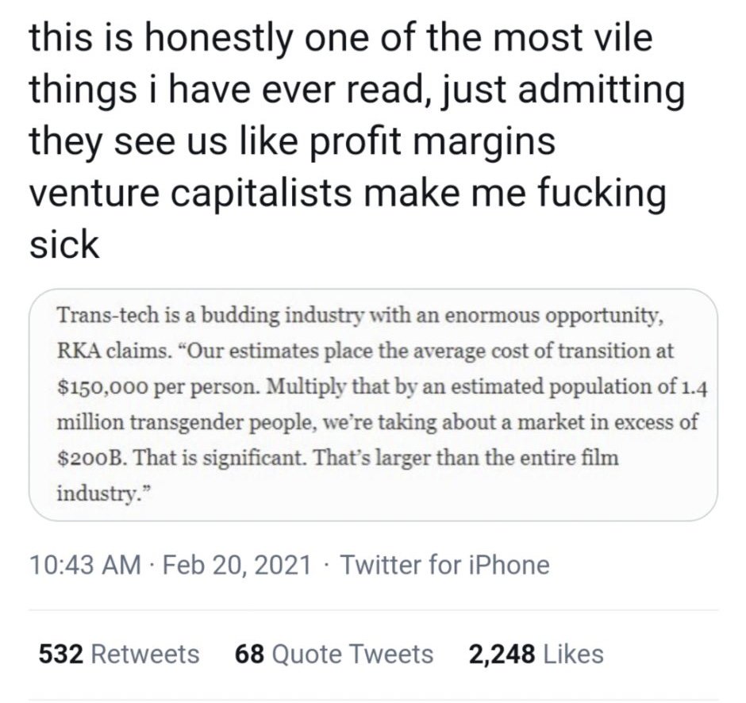Image resolution: width=746 pixels, height=703 pixels.
Task: Click the word "sick" ending the tweet
Action: click(64, 244)
